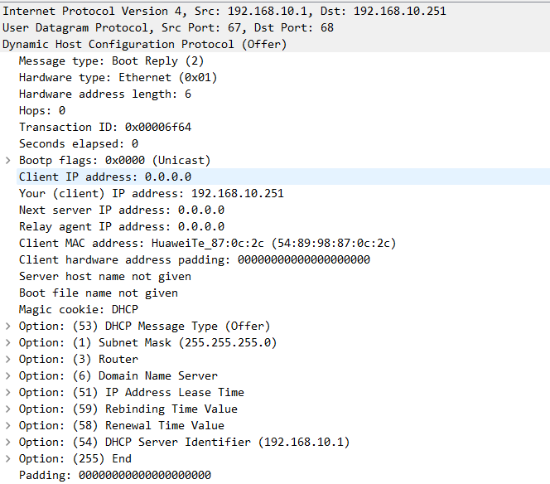
Task: Expand Option 6 Domain Name Server
Action: 8,375
